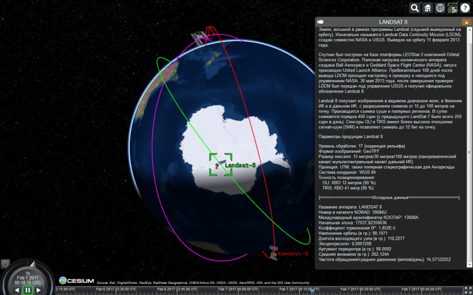473x295 pixels.
Task: Click the current time marker on the timeline
Action: pyautogui.click(x=313, y=291)
